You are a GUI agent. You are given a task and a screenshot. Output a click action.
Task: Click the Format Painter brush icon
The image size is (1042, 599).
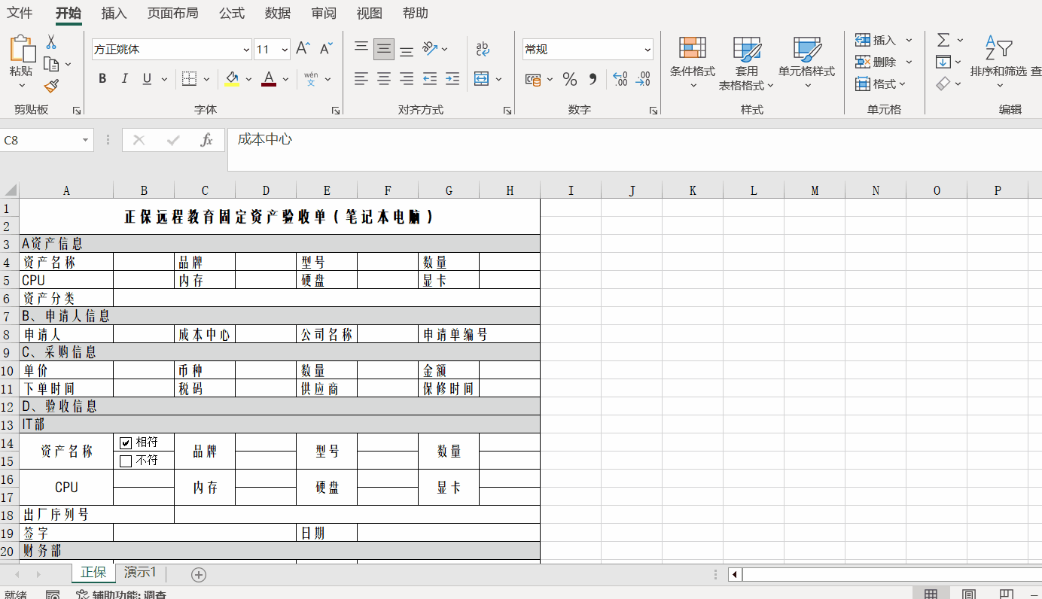click(51, 87)
